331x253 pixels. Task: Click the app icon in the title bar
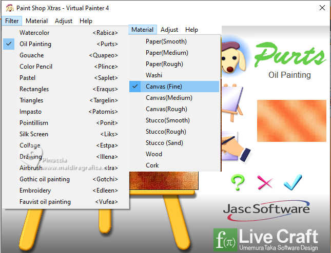(10, 8)
